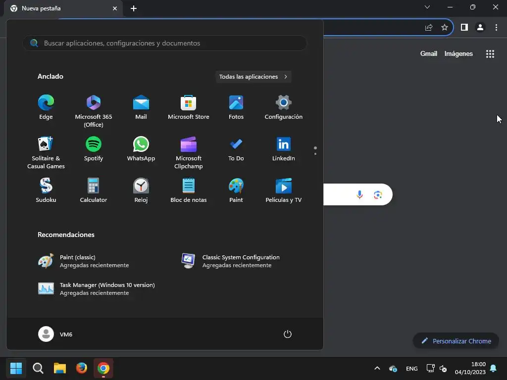Open notifications bell

494,368
